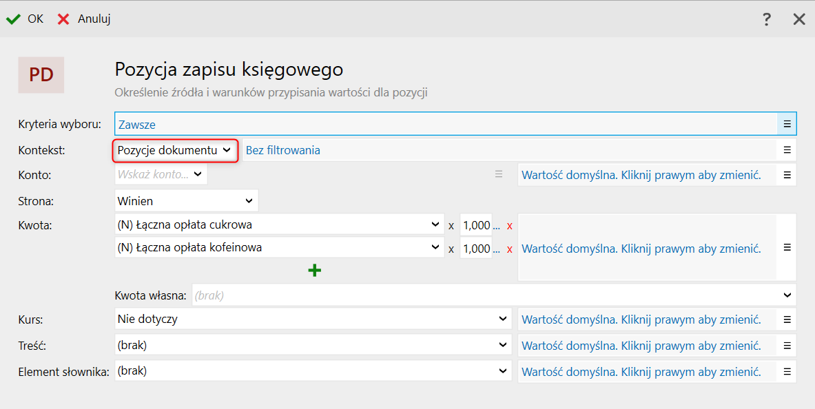Screen dimensions: 815x409
Task: Open menu icon in Kontekst row
Action: pyautogui.click(x=787, y=149)
